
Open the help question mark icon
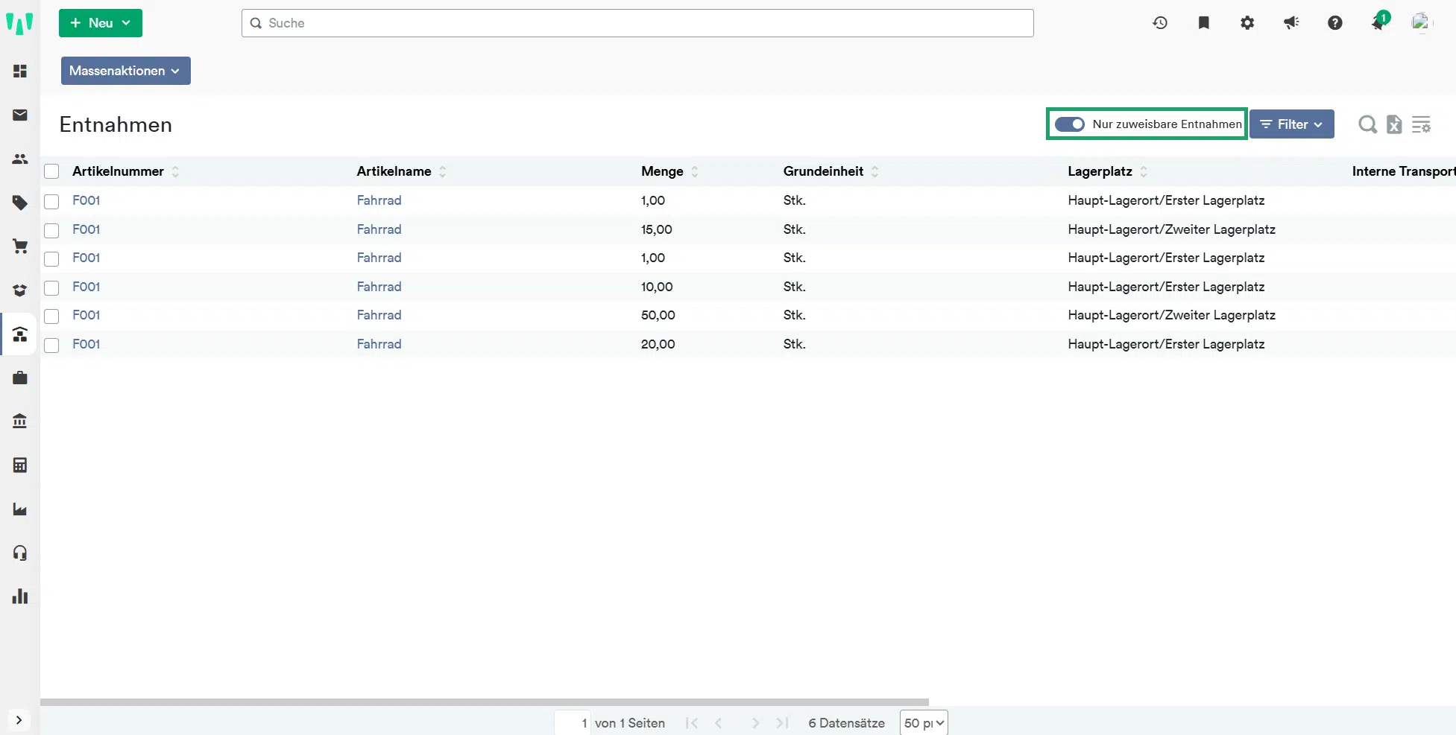click(x=1334, y=23)
